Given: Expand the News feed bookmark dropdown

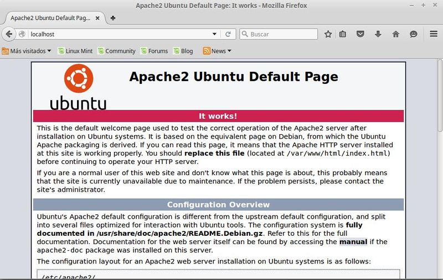Looking at the screenshot, I should 217,51.
